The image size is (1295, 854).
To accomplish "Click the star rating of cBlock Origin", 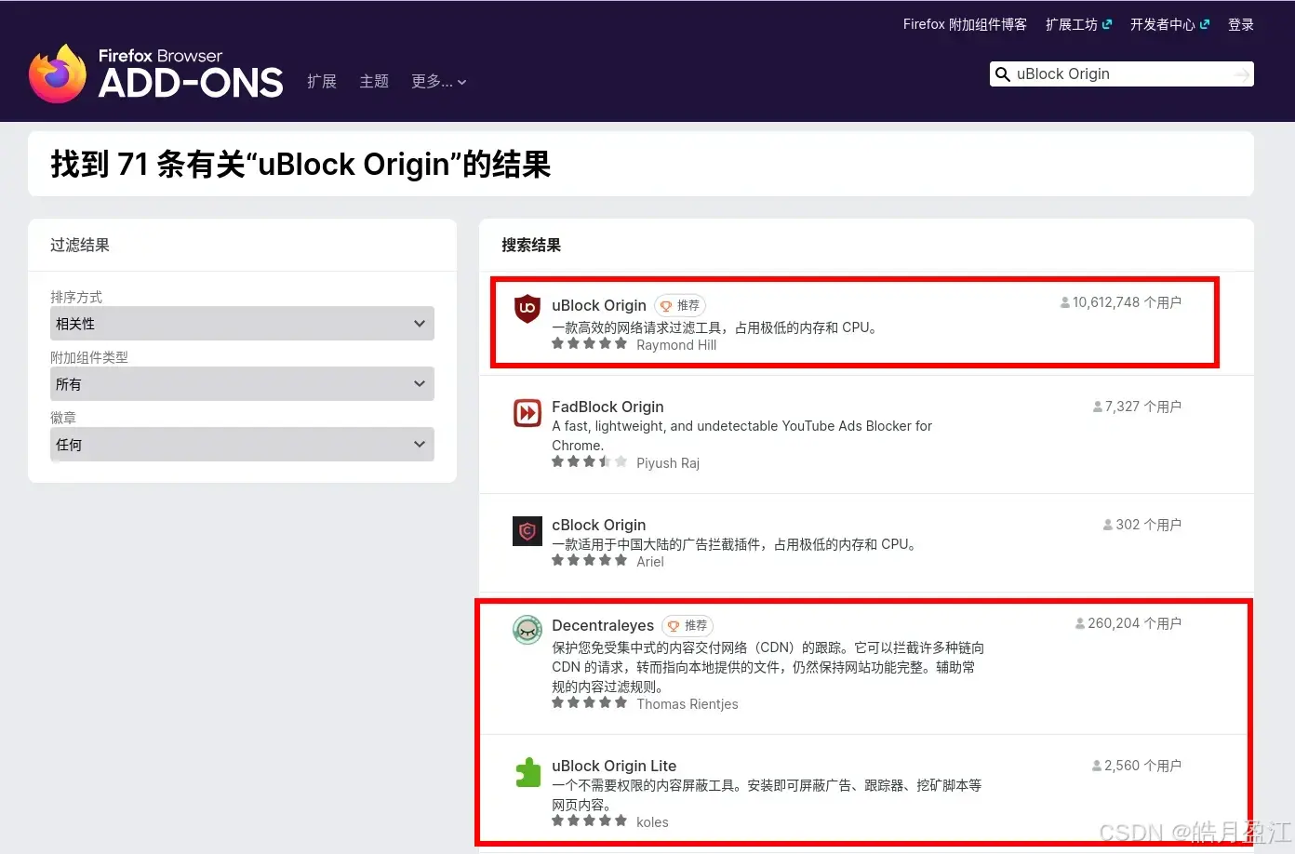I will pyautogui.click(x=589, y=560).
